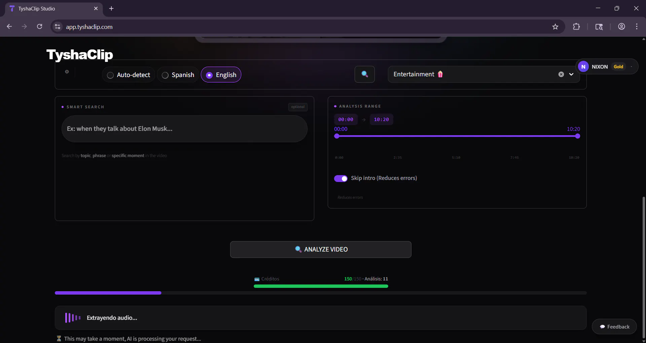Select the Auto-detect language option
646x343 pixels.
click(x=129, y=75)
